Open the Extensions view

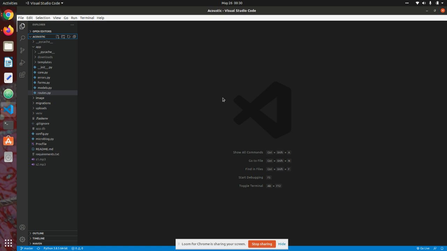[22, 75]
